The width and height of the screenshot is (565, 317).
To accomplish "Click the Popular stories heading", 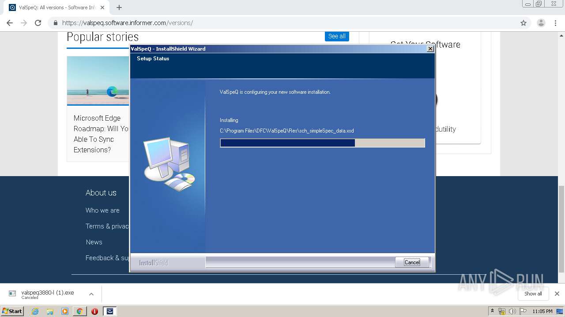I will 102,37.
